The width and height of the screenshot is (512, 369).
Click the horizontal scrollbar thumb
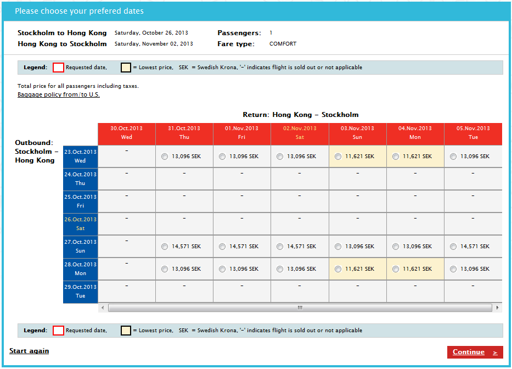(x=300, y=308)
